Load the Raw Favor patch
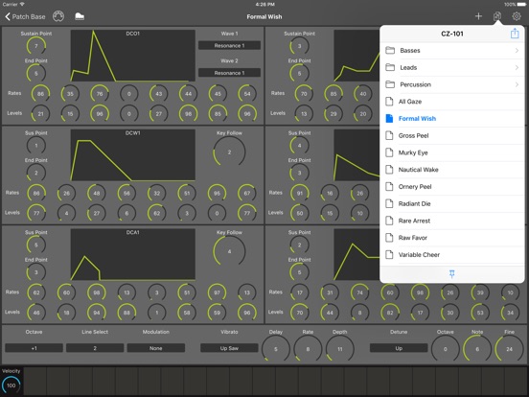 tap(452, 238)
